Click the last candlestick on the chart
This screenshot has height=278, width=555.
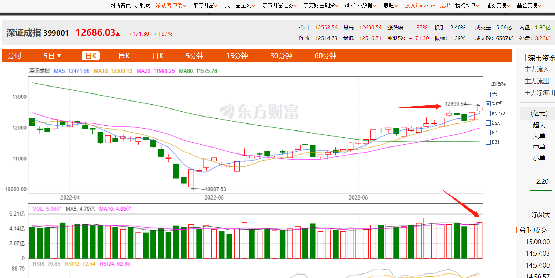(480, 109)
